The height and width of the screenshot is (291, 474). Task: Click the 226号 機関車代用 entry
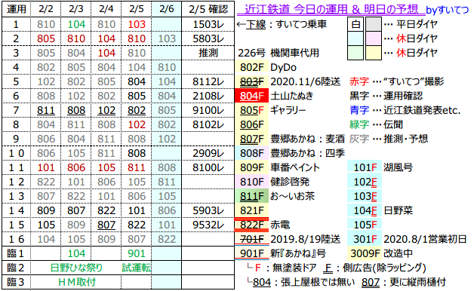coord(279,53)
